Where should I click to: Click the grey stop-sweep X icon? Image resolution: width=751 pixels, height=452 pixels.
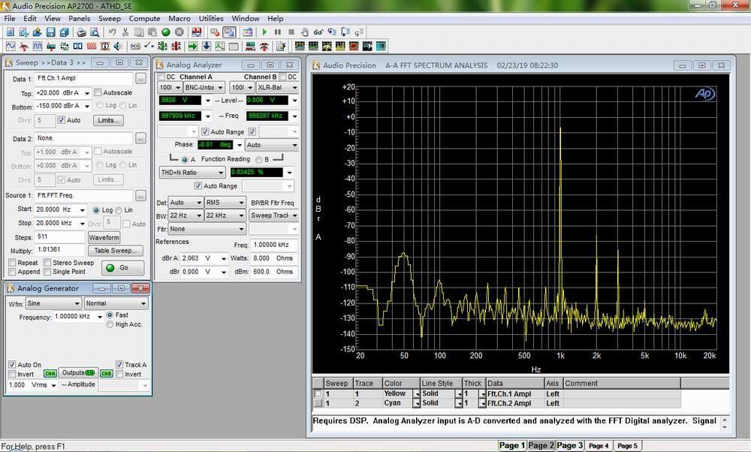179,32
